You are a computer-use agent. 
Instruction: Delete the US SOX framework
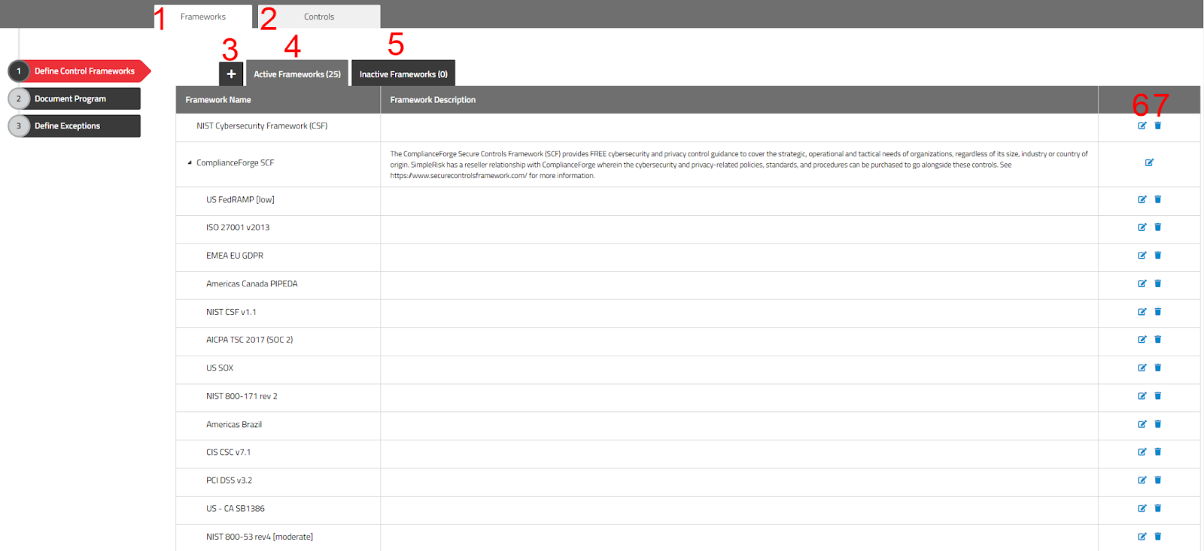point(1157,368)
